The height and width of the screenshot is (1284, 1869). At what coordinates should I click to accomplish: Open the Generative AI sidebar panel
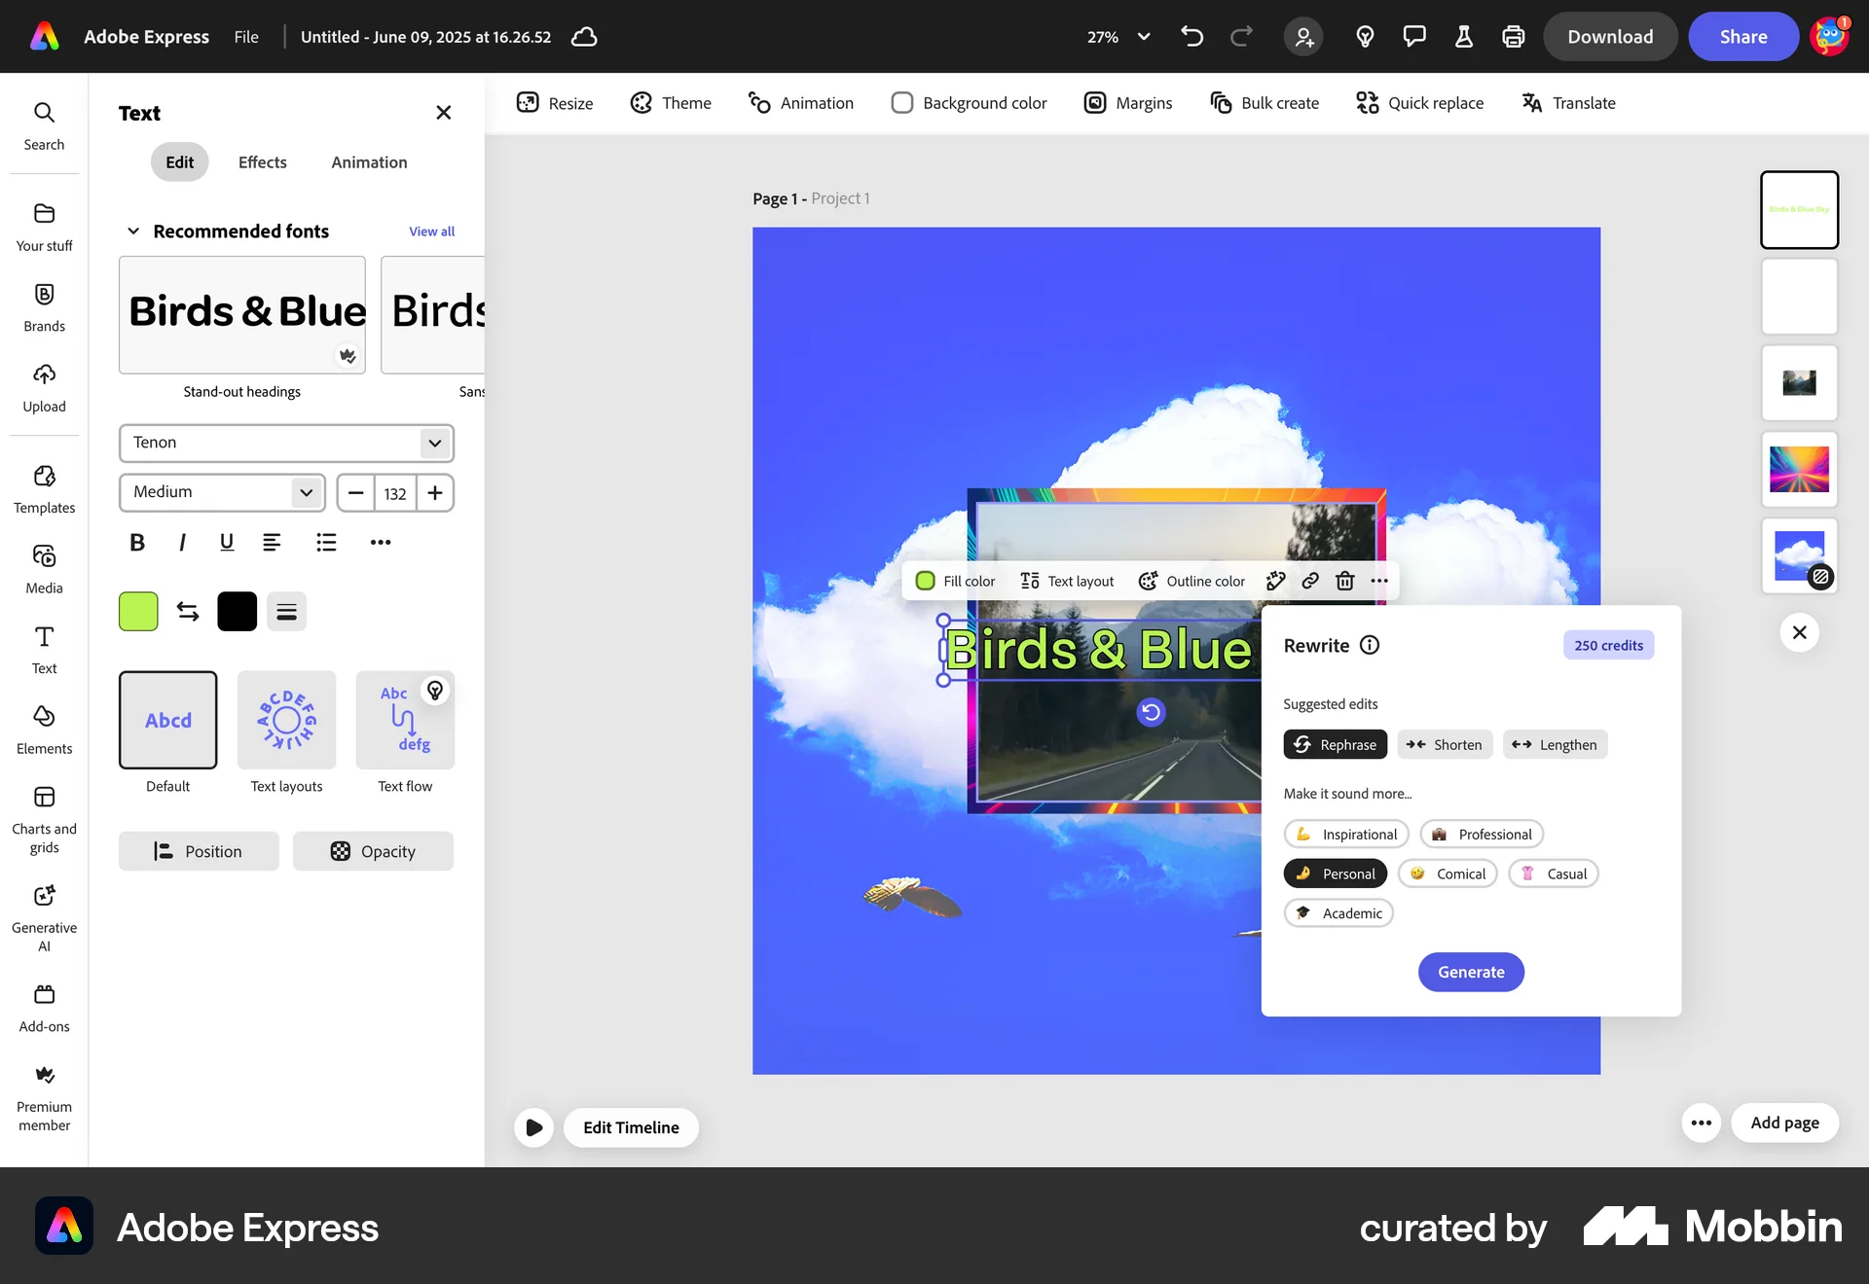(x=44, y=914)
